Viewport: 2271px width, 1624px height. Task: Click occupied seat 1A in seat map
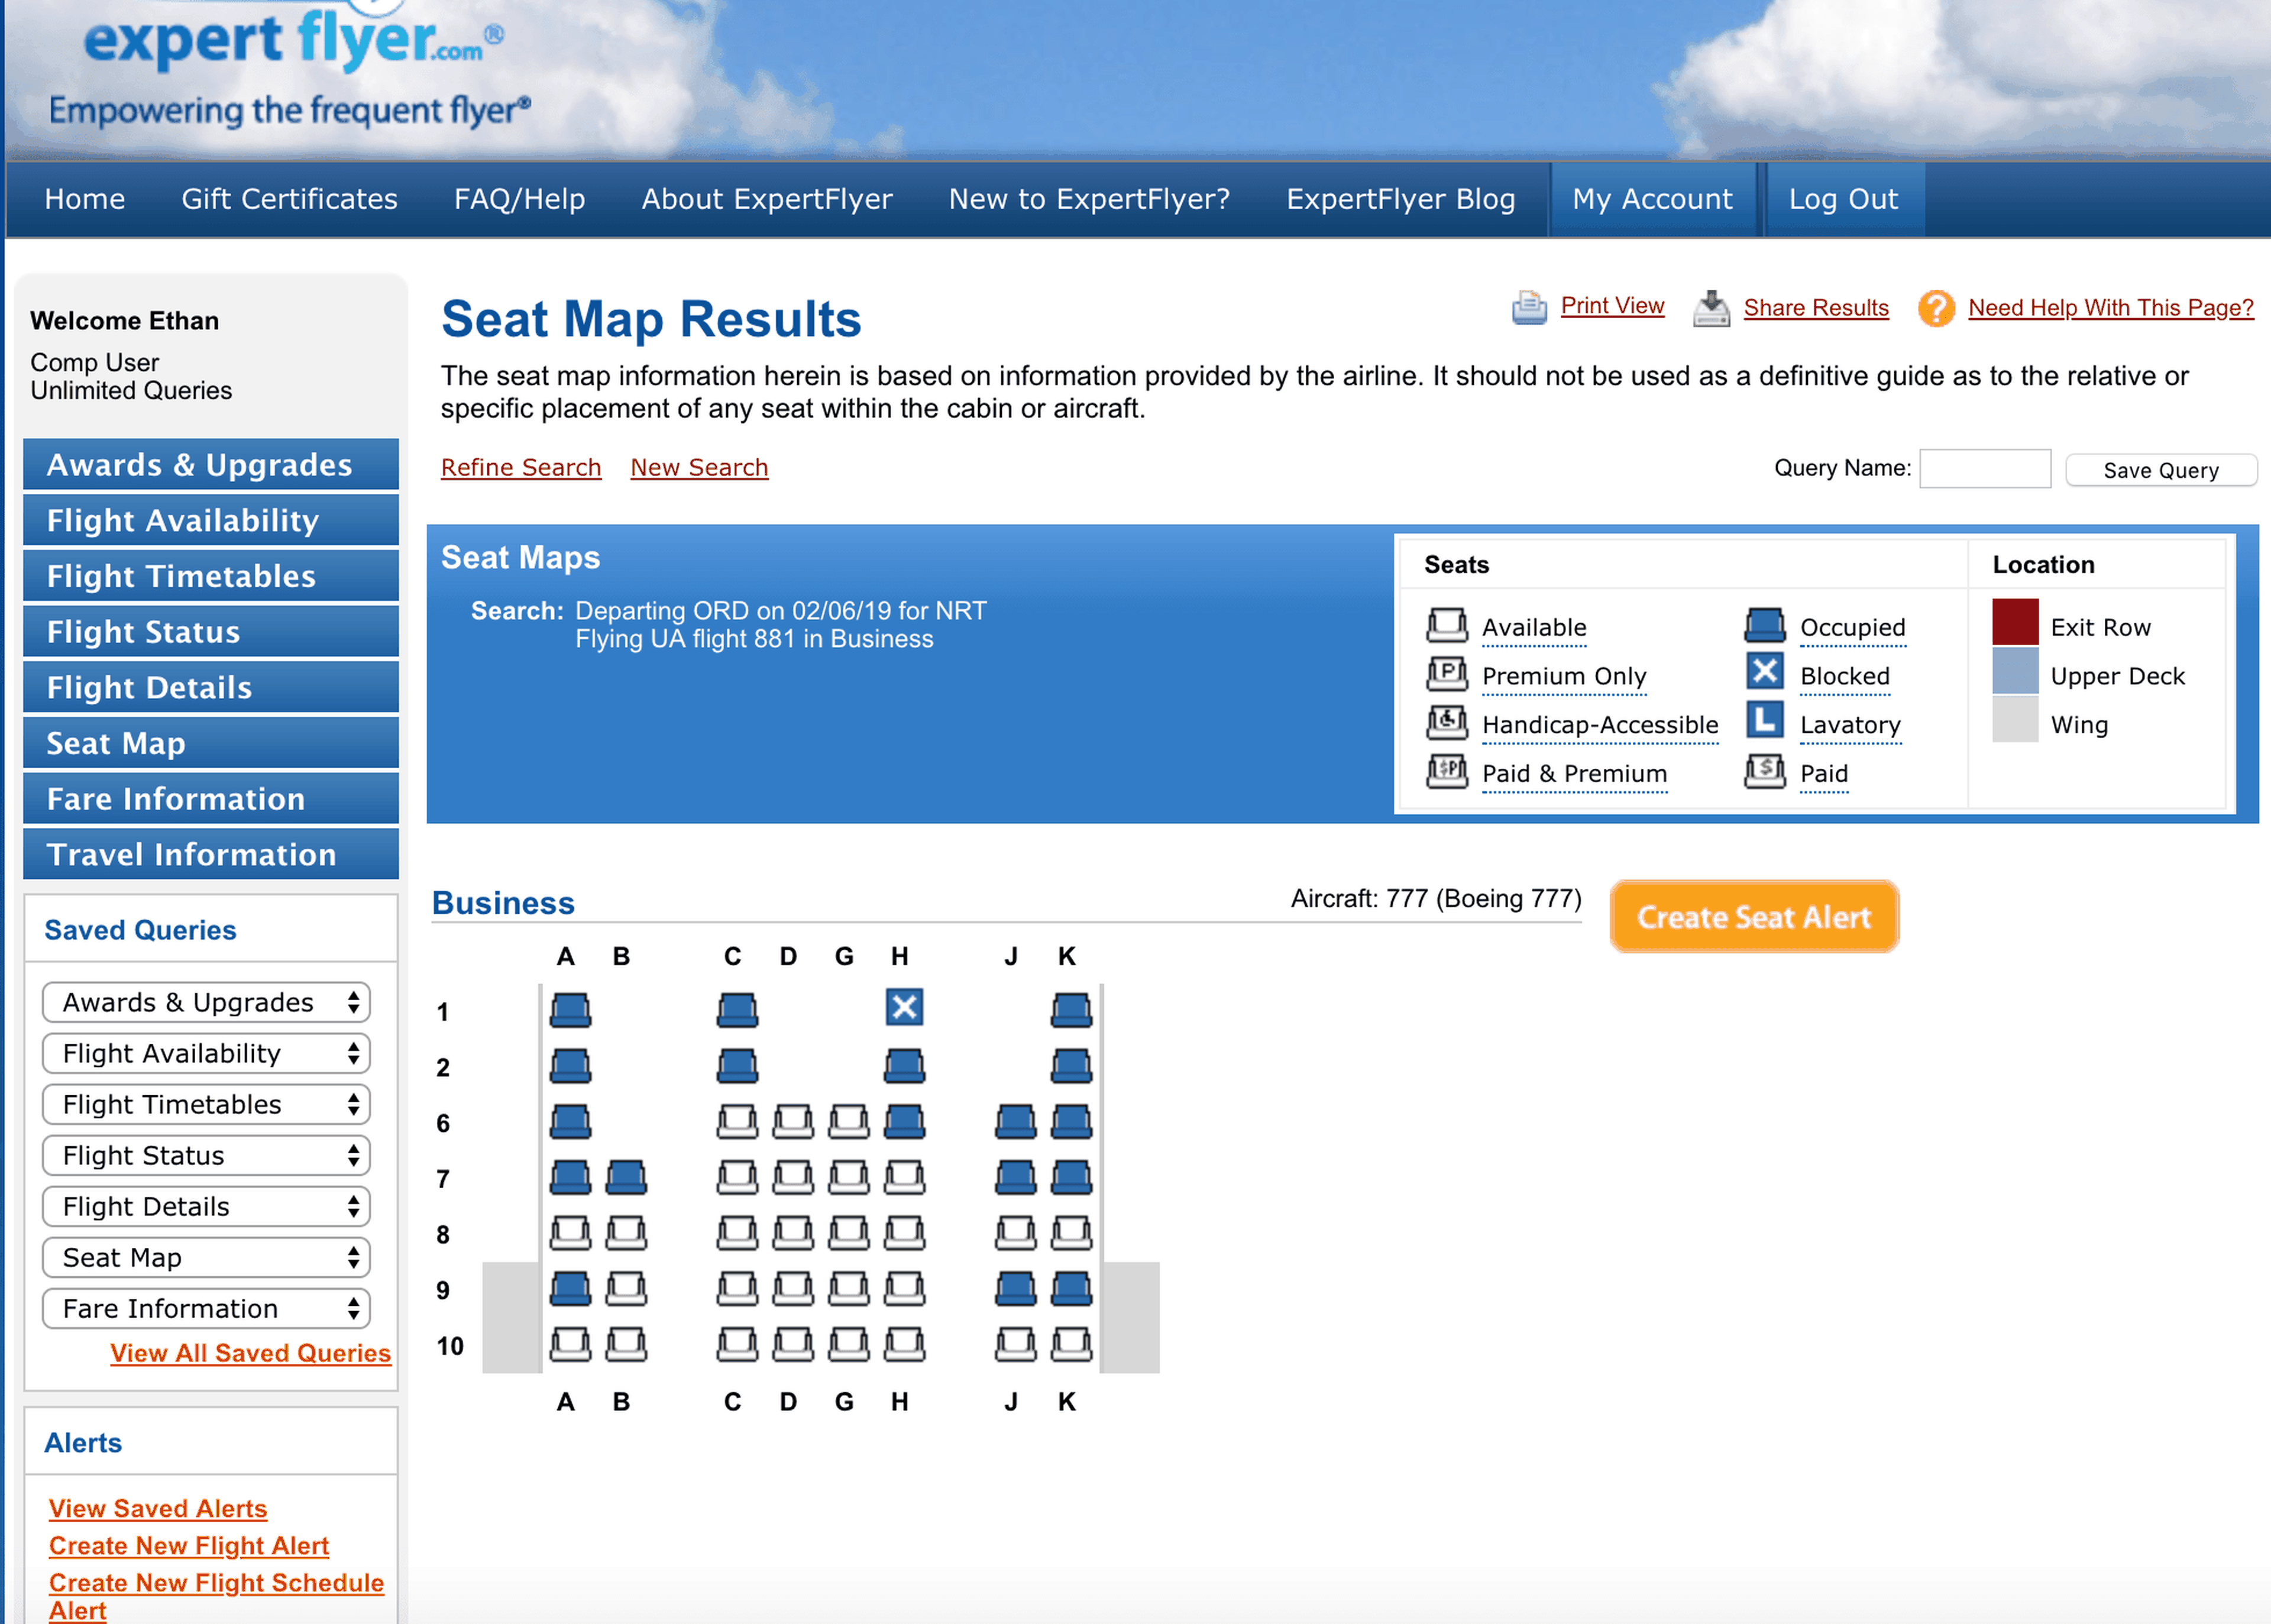coord(570,1010)
